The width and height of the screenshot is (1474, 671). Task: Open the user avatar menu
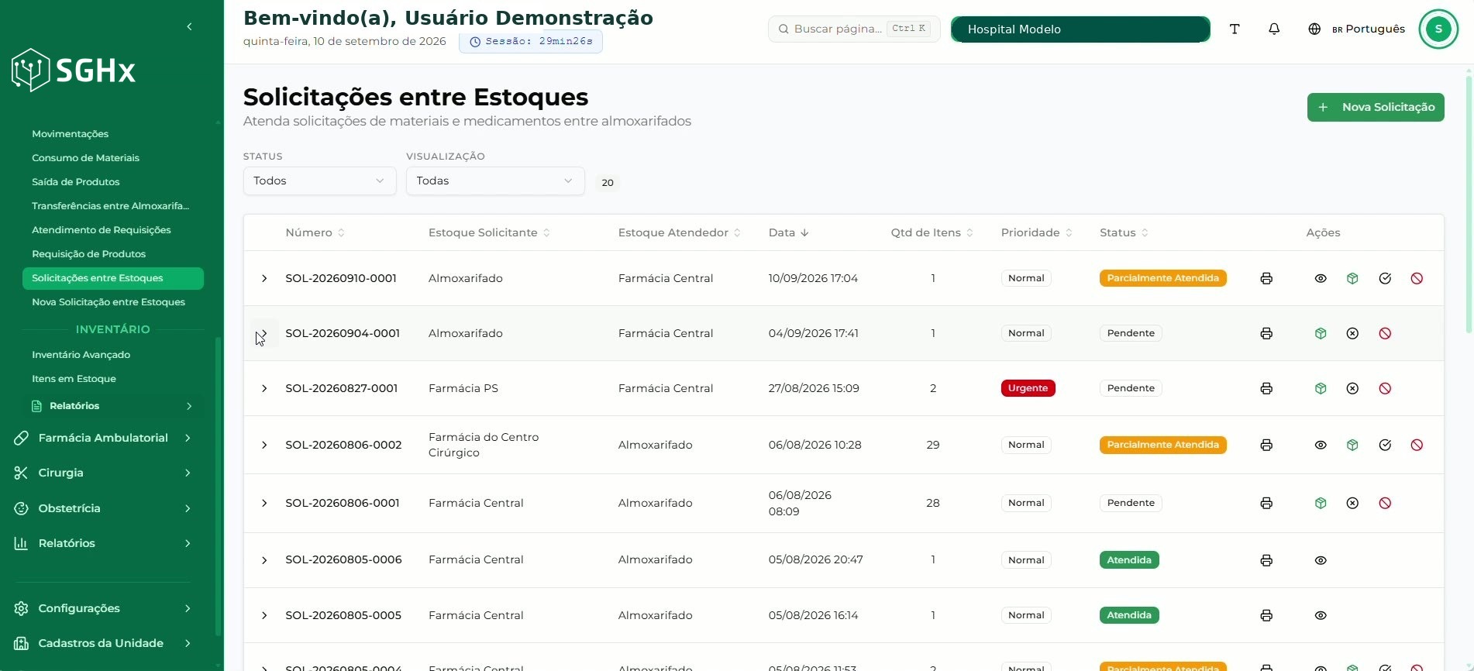1438,29
